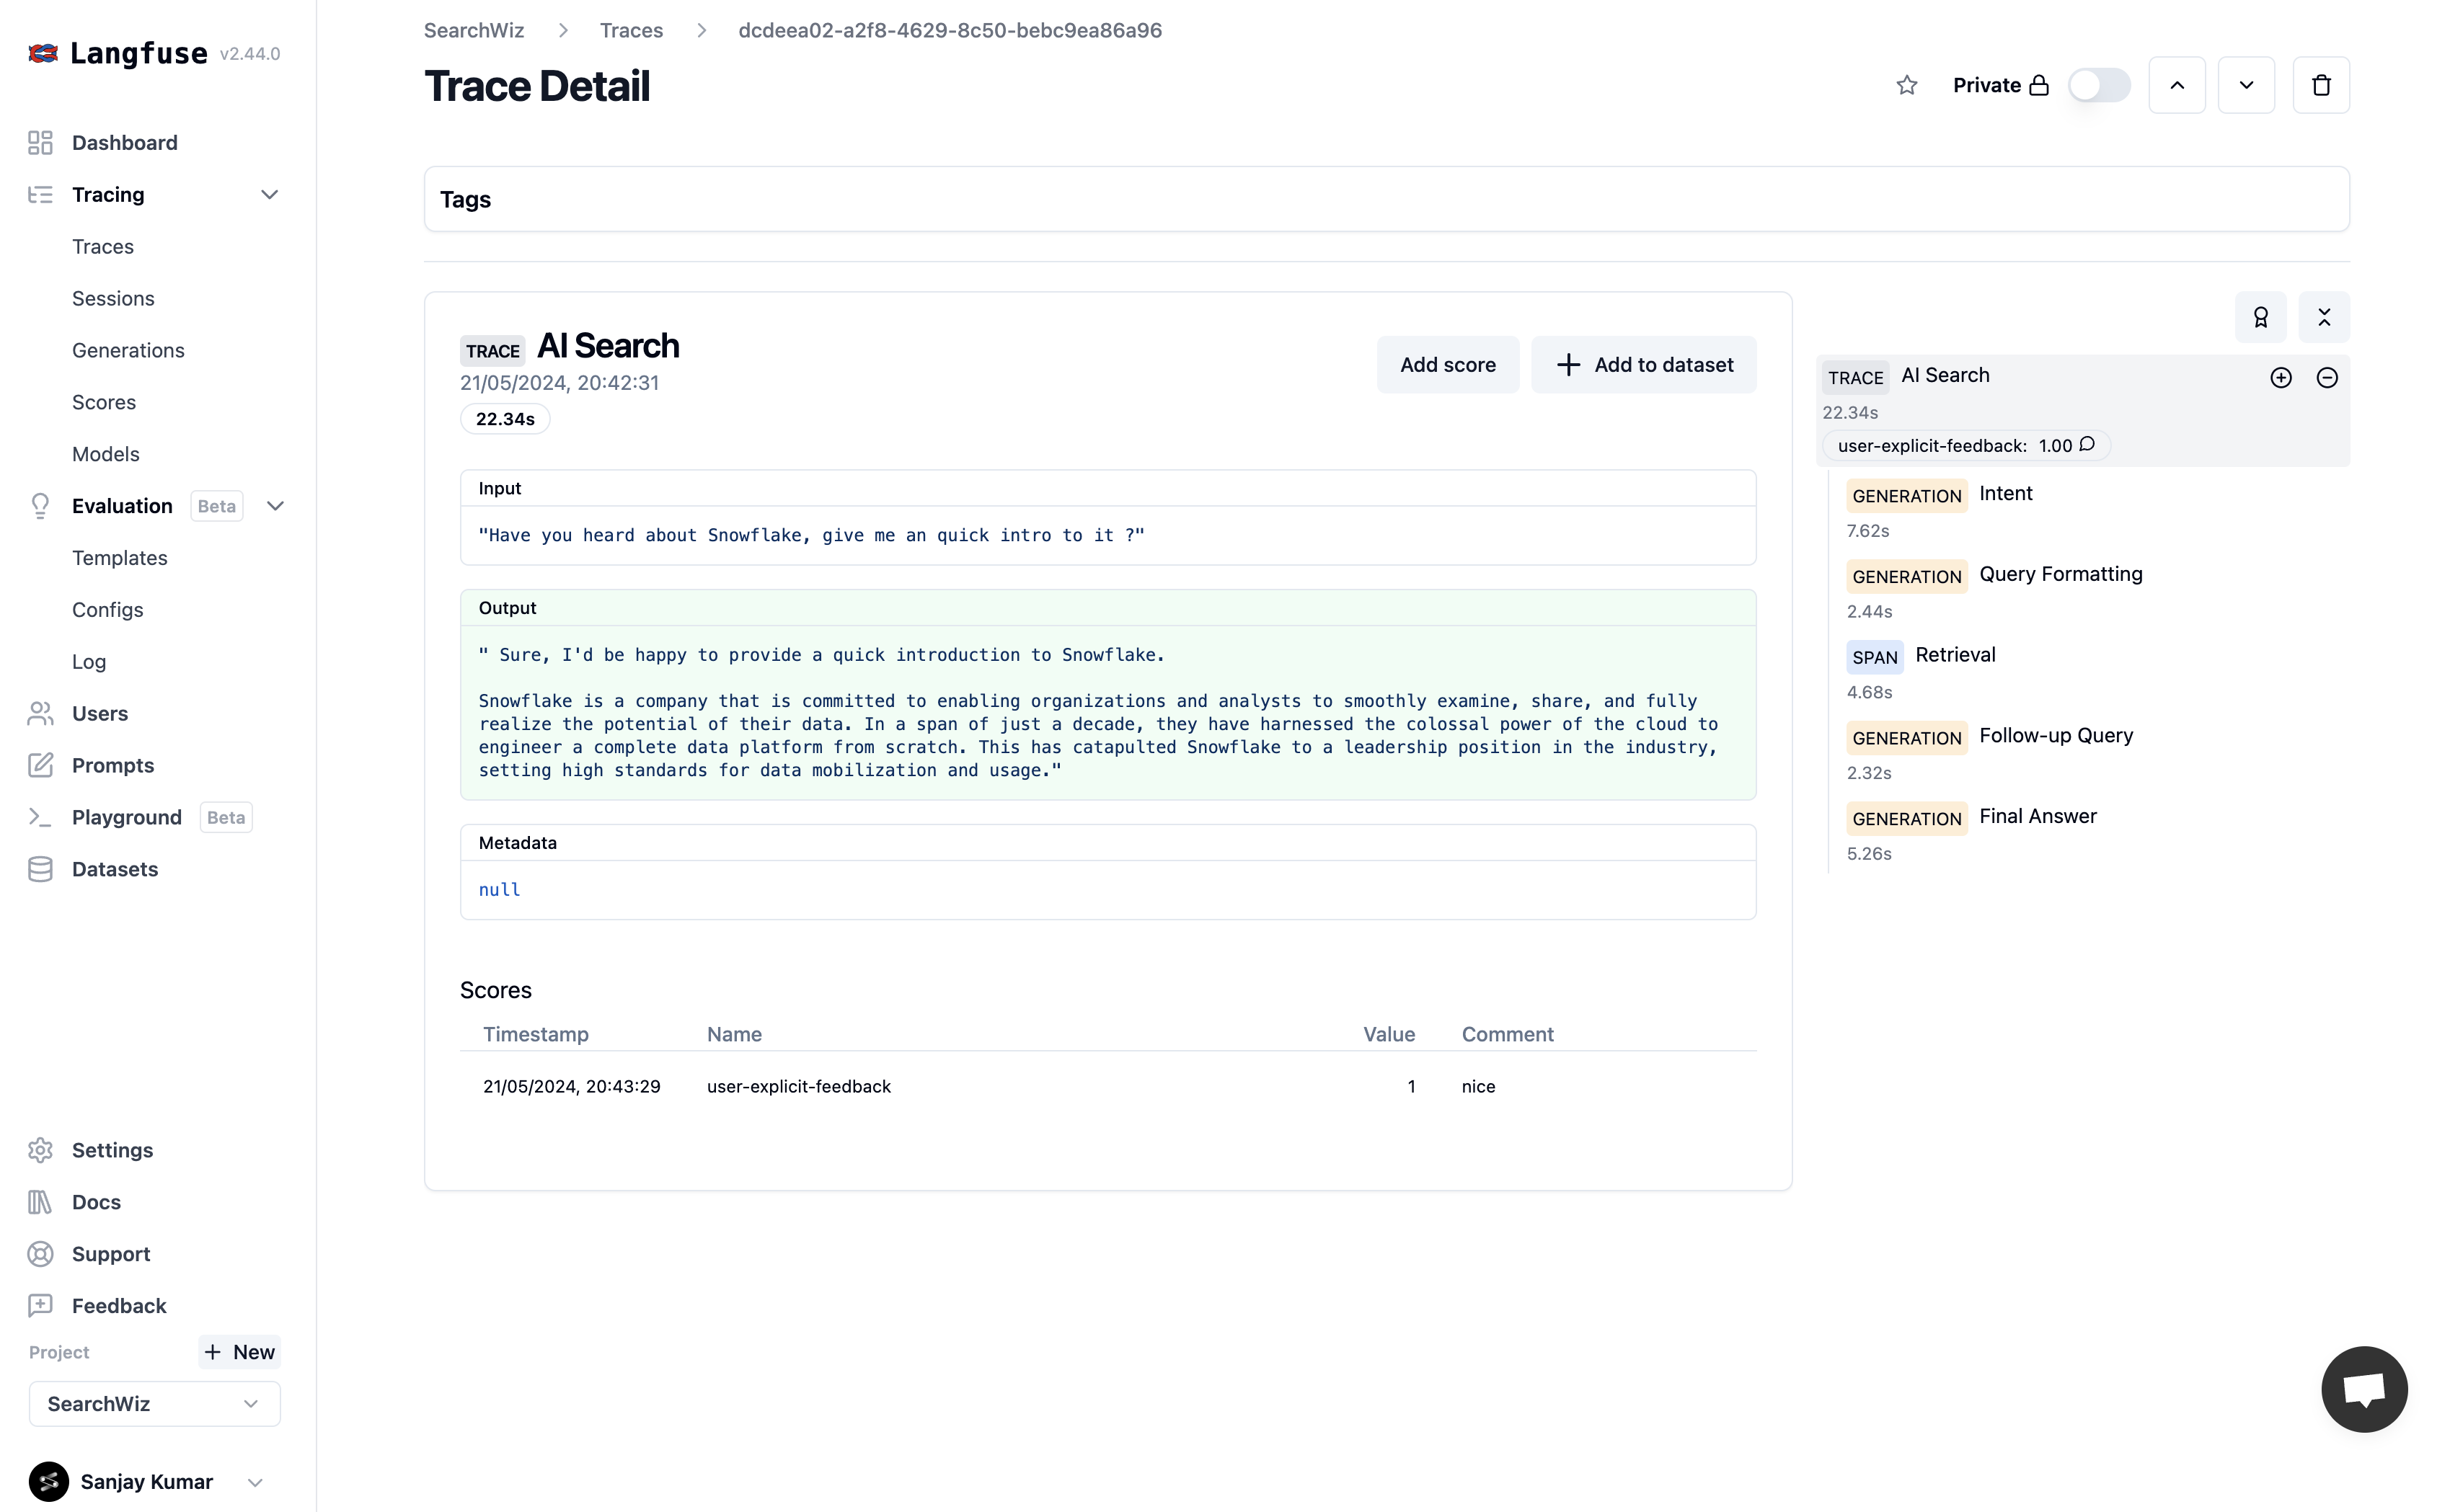This screenshot has height=1512, width=2450.
Task: Open Generations in the sidebar
Action: click(128, 350)
